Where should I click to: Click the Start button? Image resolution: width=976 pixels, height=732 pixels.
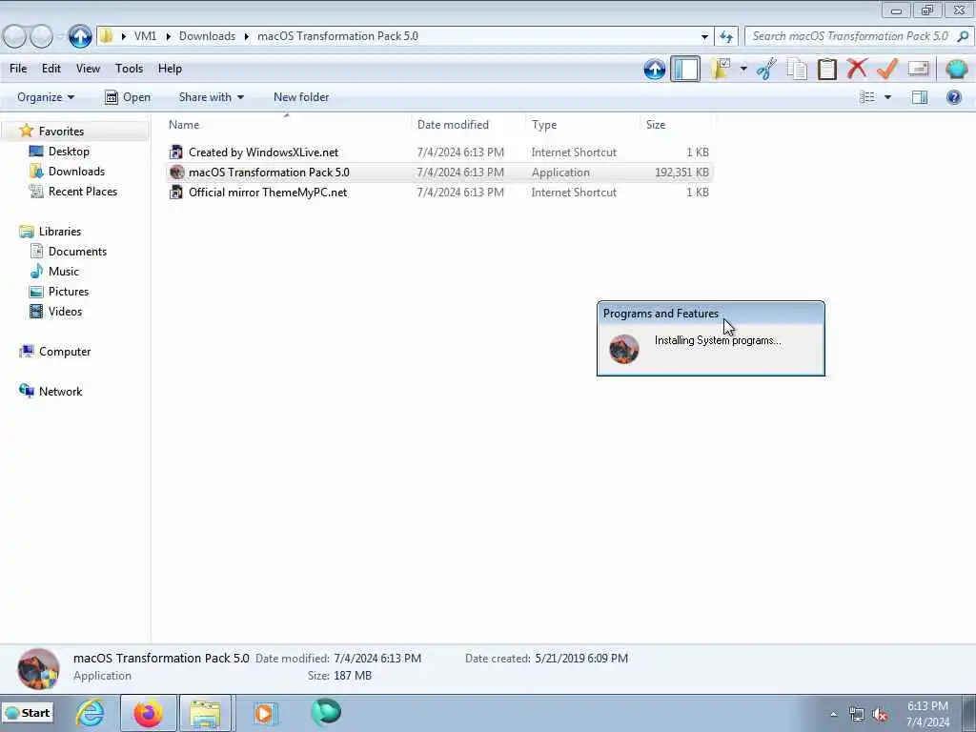coord(28,713)
